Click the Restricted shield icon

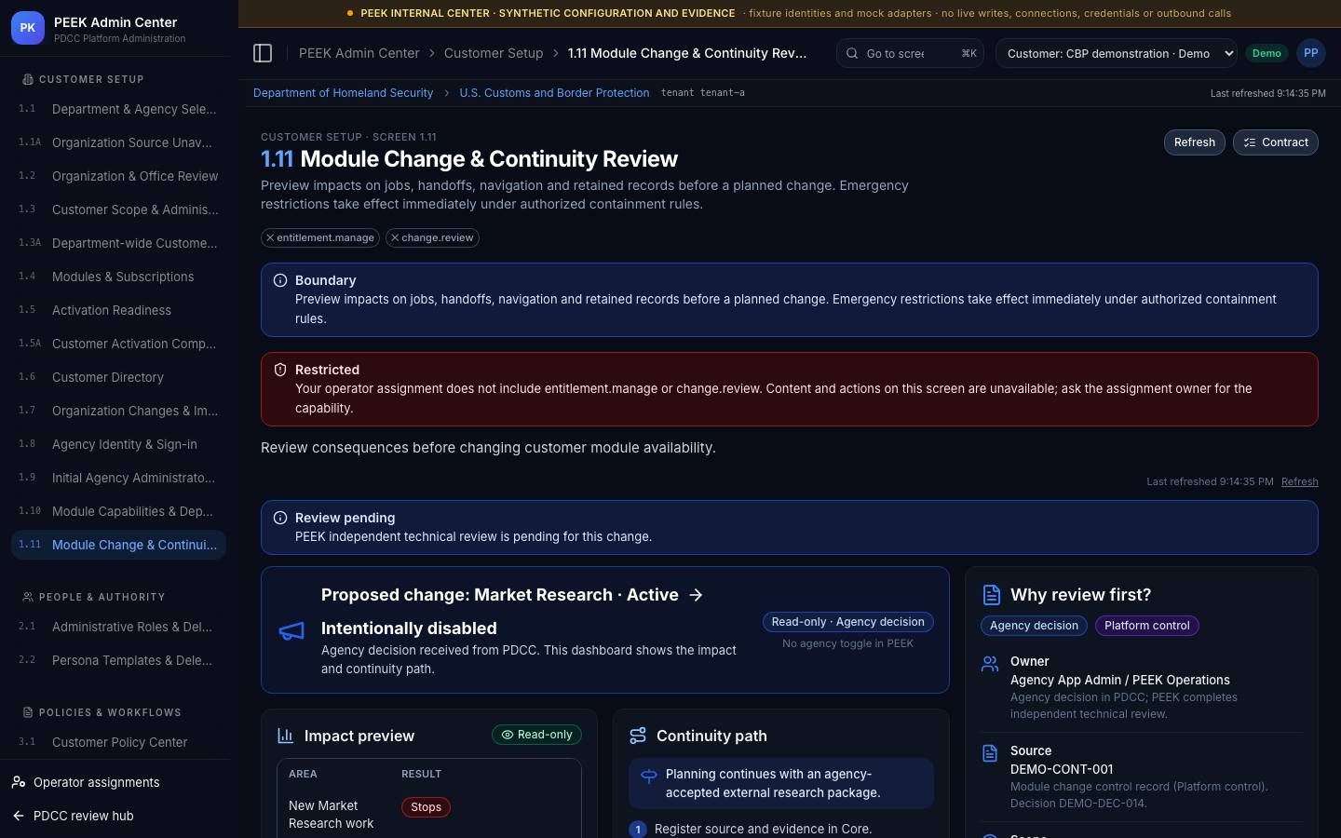(280, 370)
